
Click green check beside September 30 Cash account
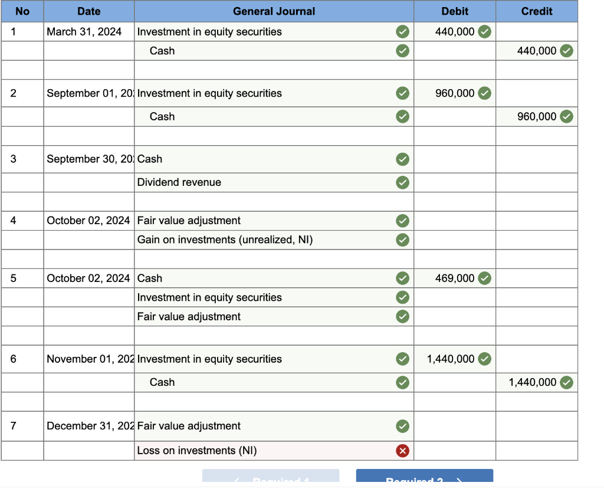pyautogui.click(x=402, y=159)
